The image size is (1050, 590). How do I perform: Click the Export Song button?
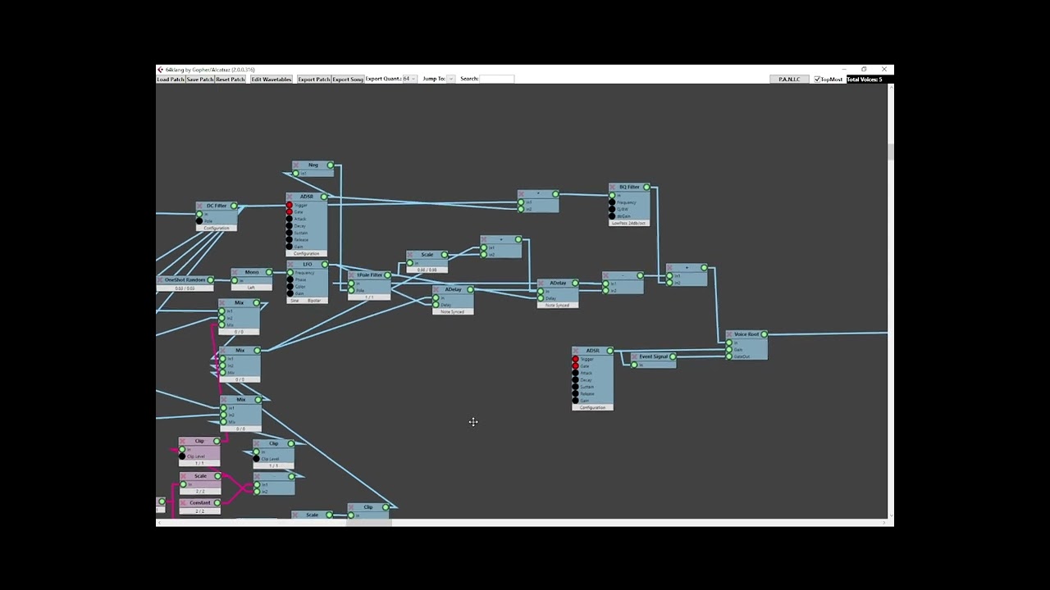click(348, 79)
